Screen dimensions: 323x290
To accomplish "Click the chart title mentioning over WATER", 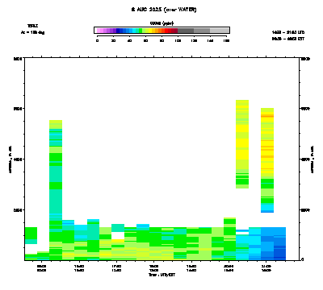I will pos(164,10).
